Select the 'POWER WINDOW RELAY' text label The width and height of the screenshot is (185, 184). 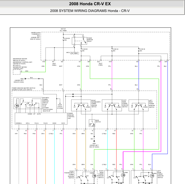pyautogui.click(x=90, y=40)
